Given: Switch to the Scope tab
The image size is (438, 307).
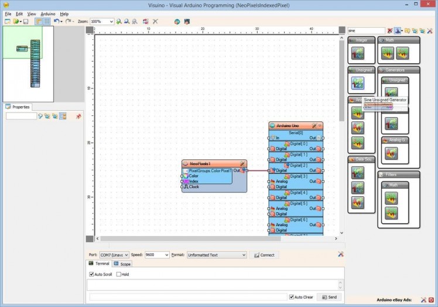Looking at the screenshot, I should click(x=123, y=264).
